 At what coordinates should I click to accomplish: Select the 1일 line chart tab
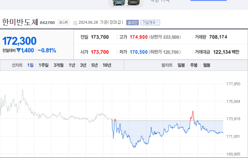pos(30,65)
